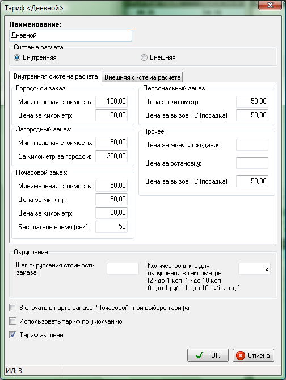Click personal order Цена за километр field

(x=252, y=101)
